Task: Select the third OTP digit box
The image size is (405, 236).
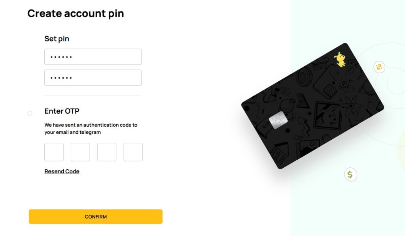Action: coord(107,152)
